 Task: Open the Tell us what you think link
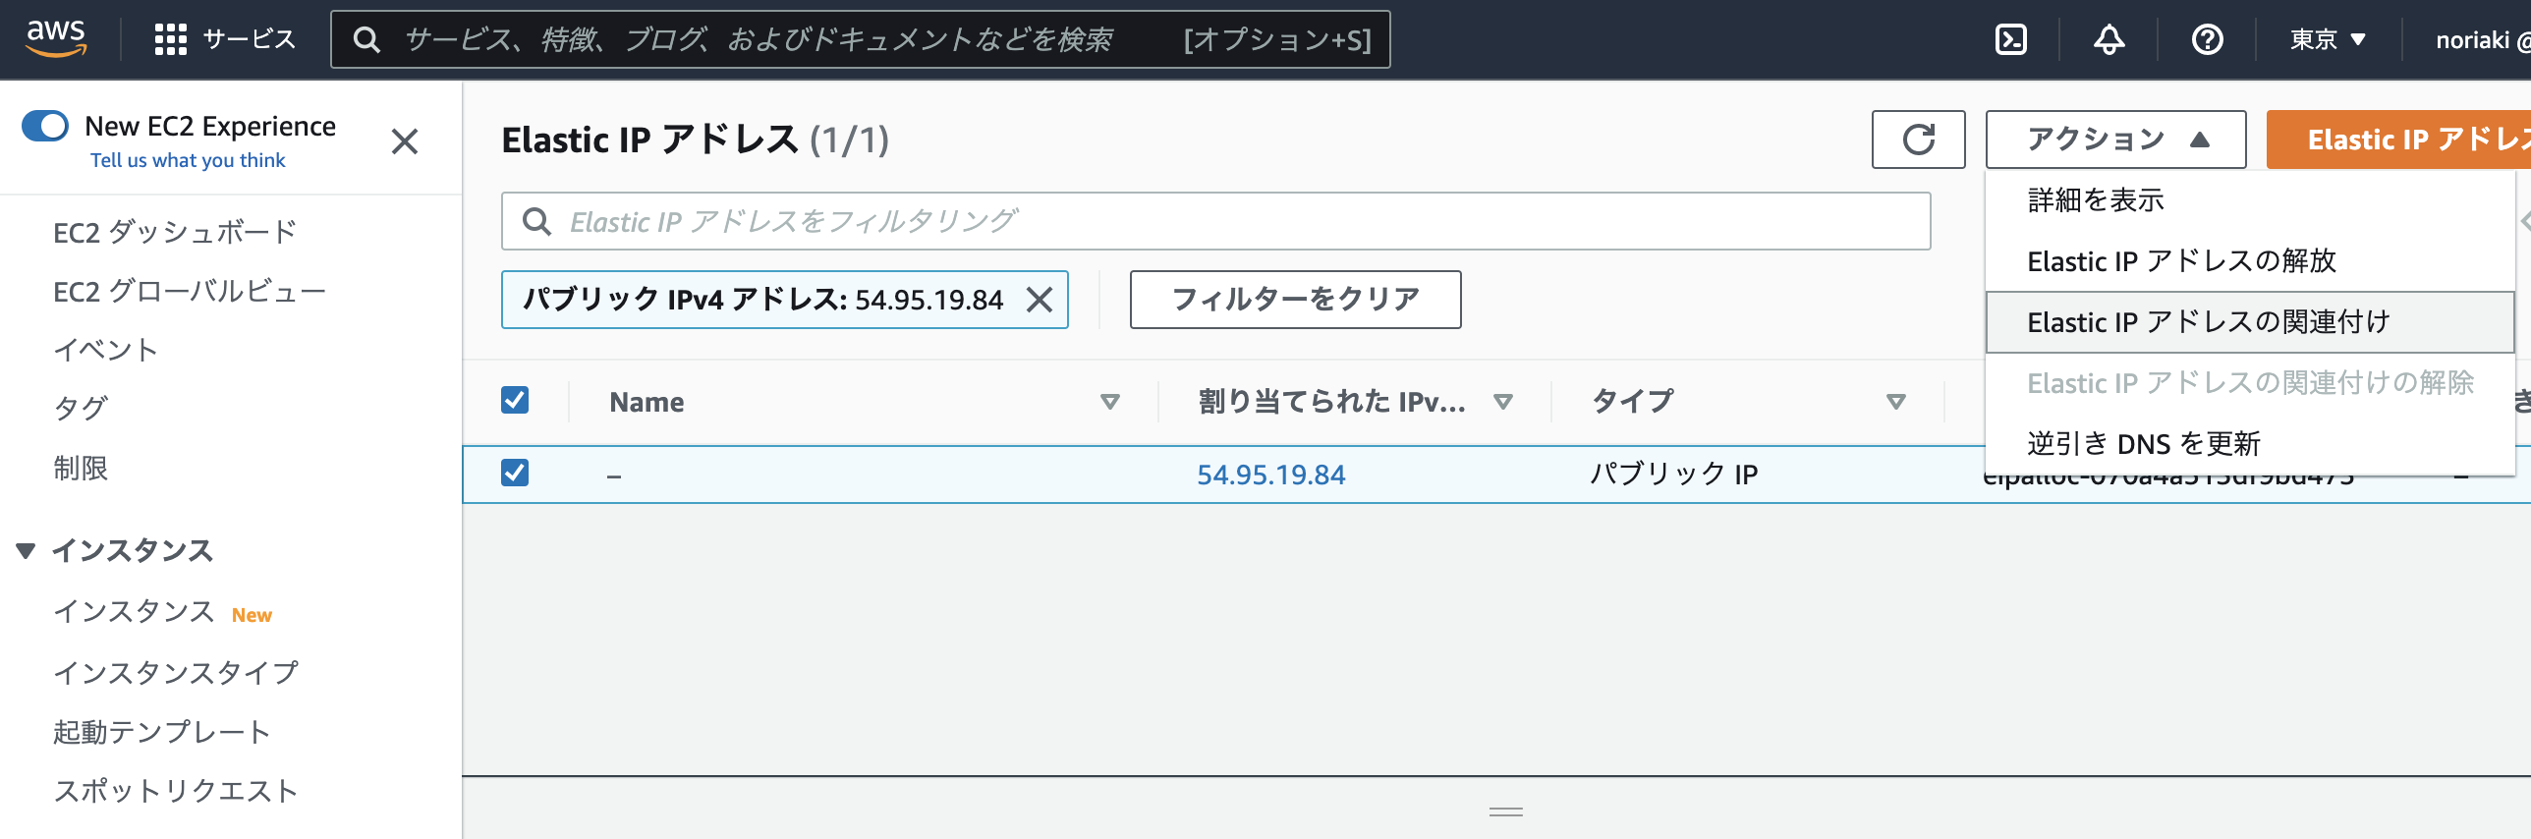coord(188,160)
